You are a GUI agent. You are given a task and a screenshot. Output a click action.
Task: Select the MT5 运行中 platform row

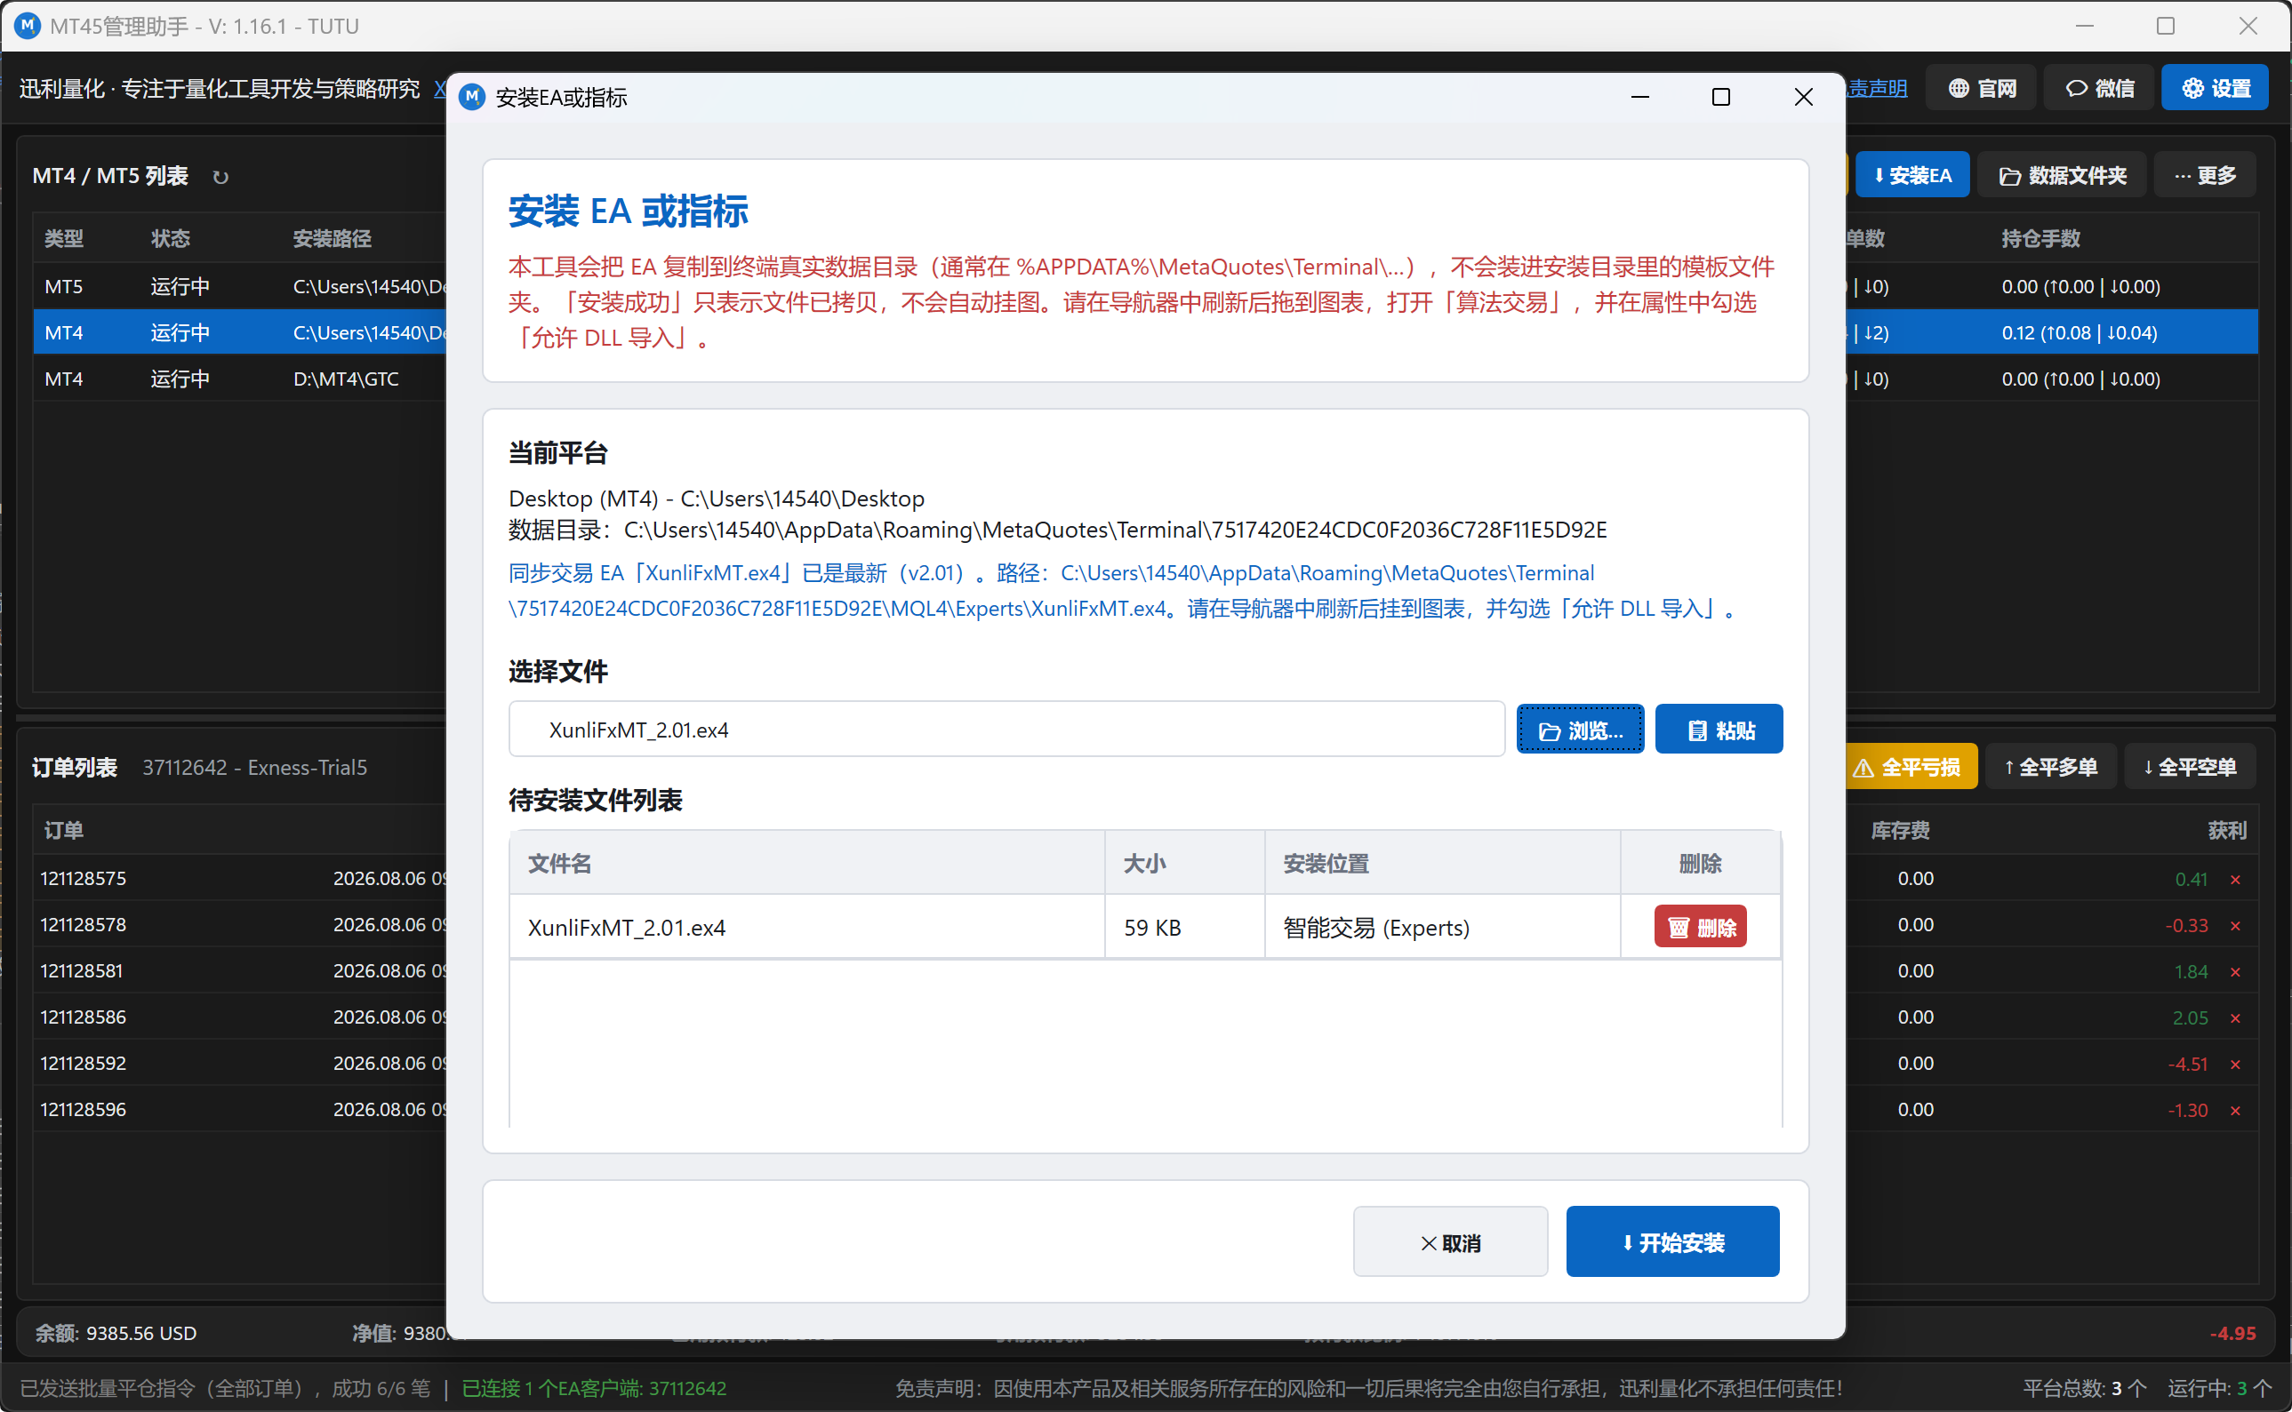pyautogui.click(x=240, y=287)
